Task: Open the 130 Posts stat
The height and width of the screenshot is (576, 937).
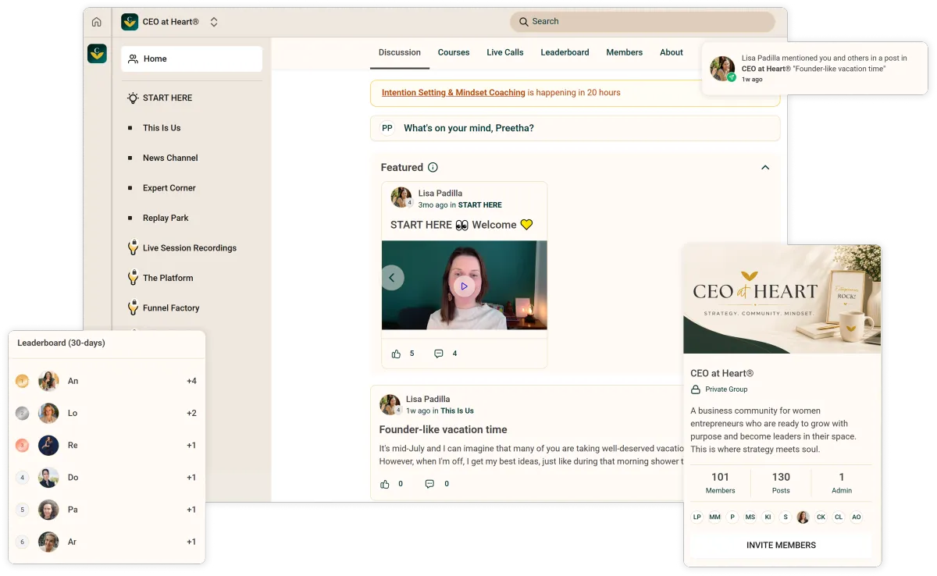Action: [x=781, y=483]
